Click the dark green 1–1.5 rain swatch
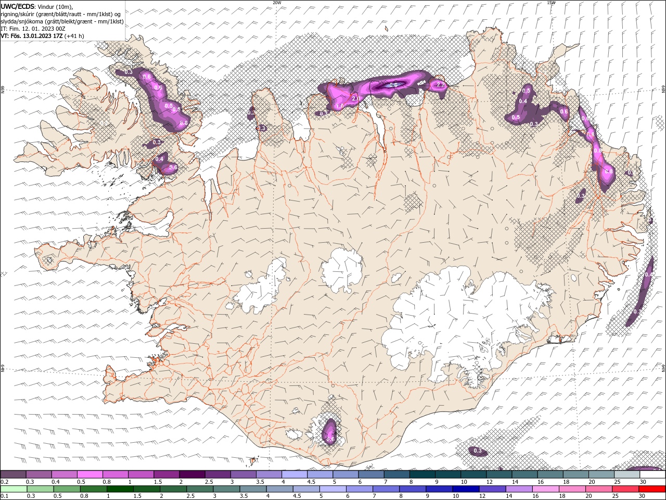666x500 pixels. coord(120,489)
